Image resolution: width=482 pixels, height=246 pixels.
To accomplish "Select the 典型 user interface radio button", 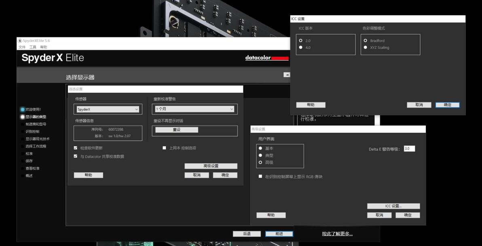I will pos(260,155).
